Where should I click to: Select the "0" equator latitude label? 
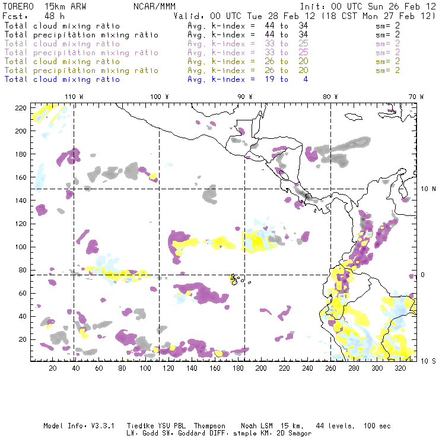pos(423,275)
